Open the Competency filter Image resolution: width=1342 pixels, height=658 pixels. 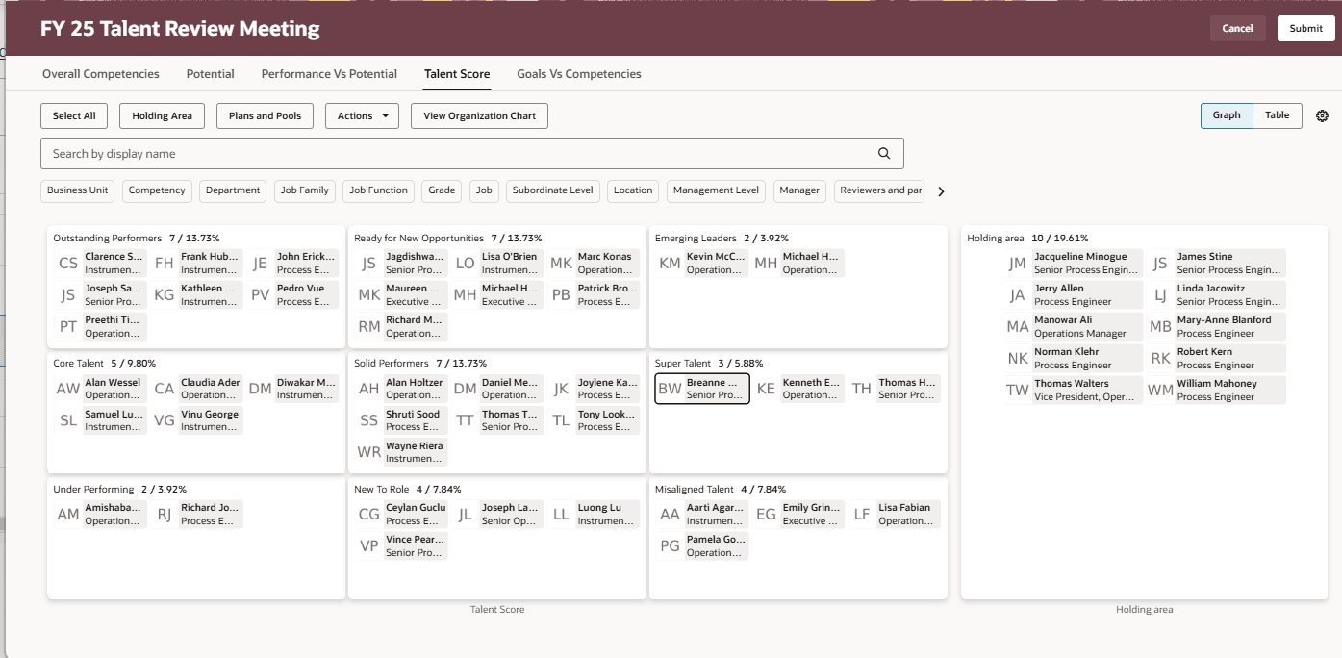157,190
